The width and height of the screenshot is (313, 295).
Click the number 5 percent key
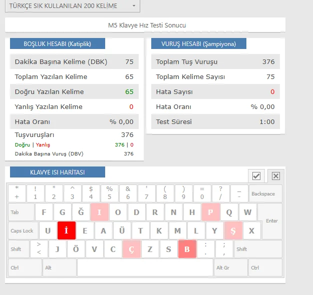pyautogui.click(x=109, y=193)
